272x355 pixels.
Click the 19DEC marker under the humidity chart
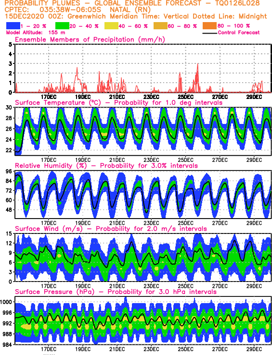tap(83, 223)
